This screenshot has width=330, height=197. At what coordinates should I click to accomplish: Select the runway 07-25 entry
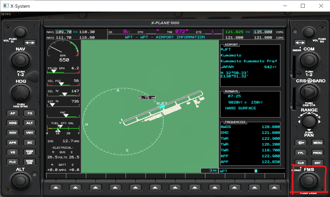point(234,96)
